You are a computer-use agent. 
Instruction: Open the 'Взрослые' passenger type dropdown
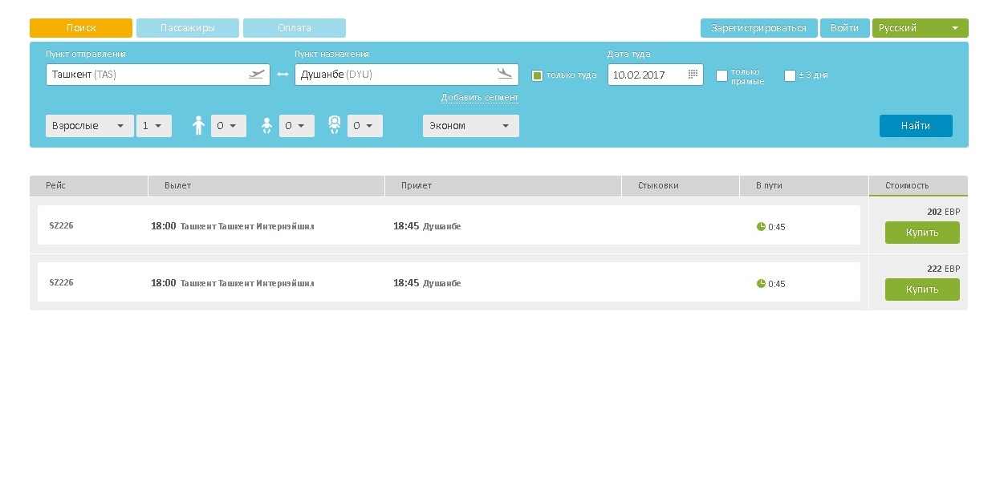(89, 126)
